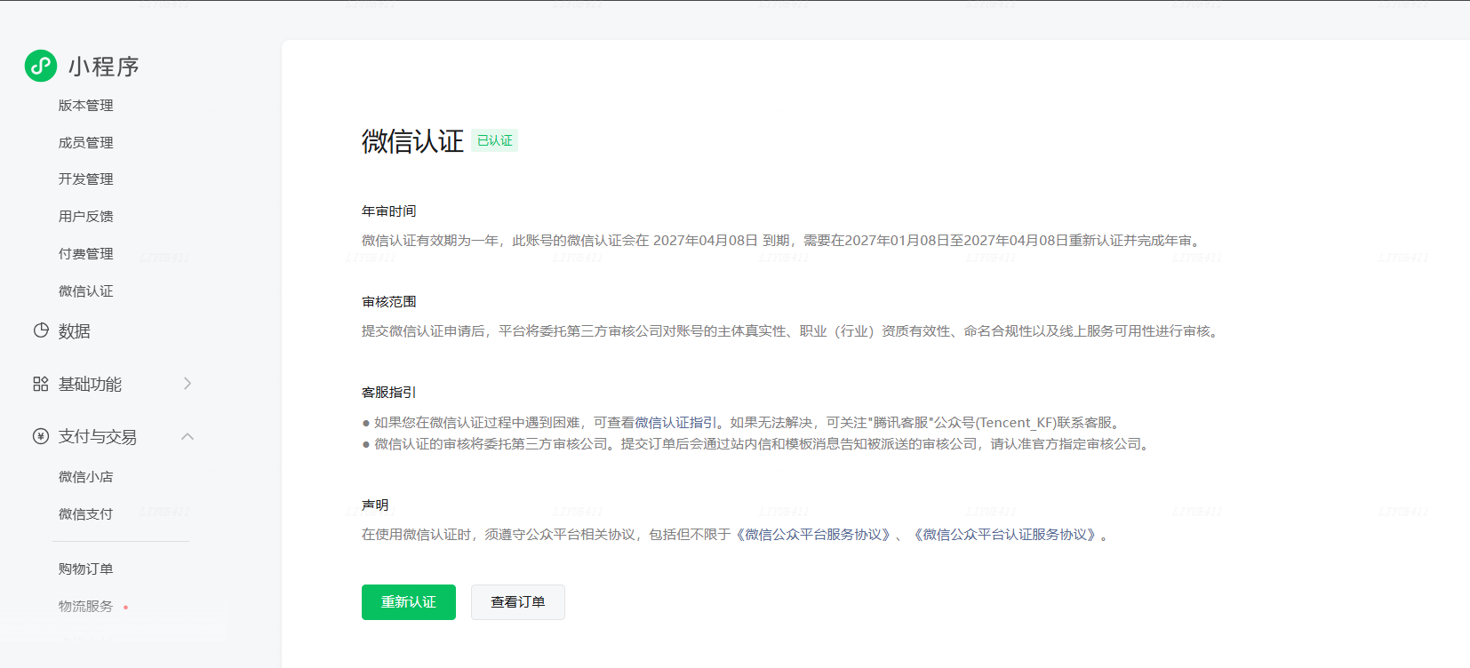Open 版本管理 in the sidebar

tap(86, 105)
